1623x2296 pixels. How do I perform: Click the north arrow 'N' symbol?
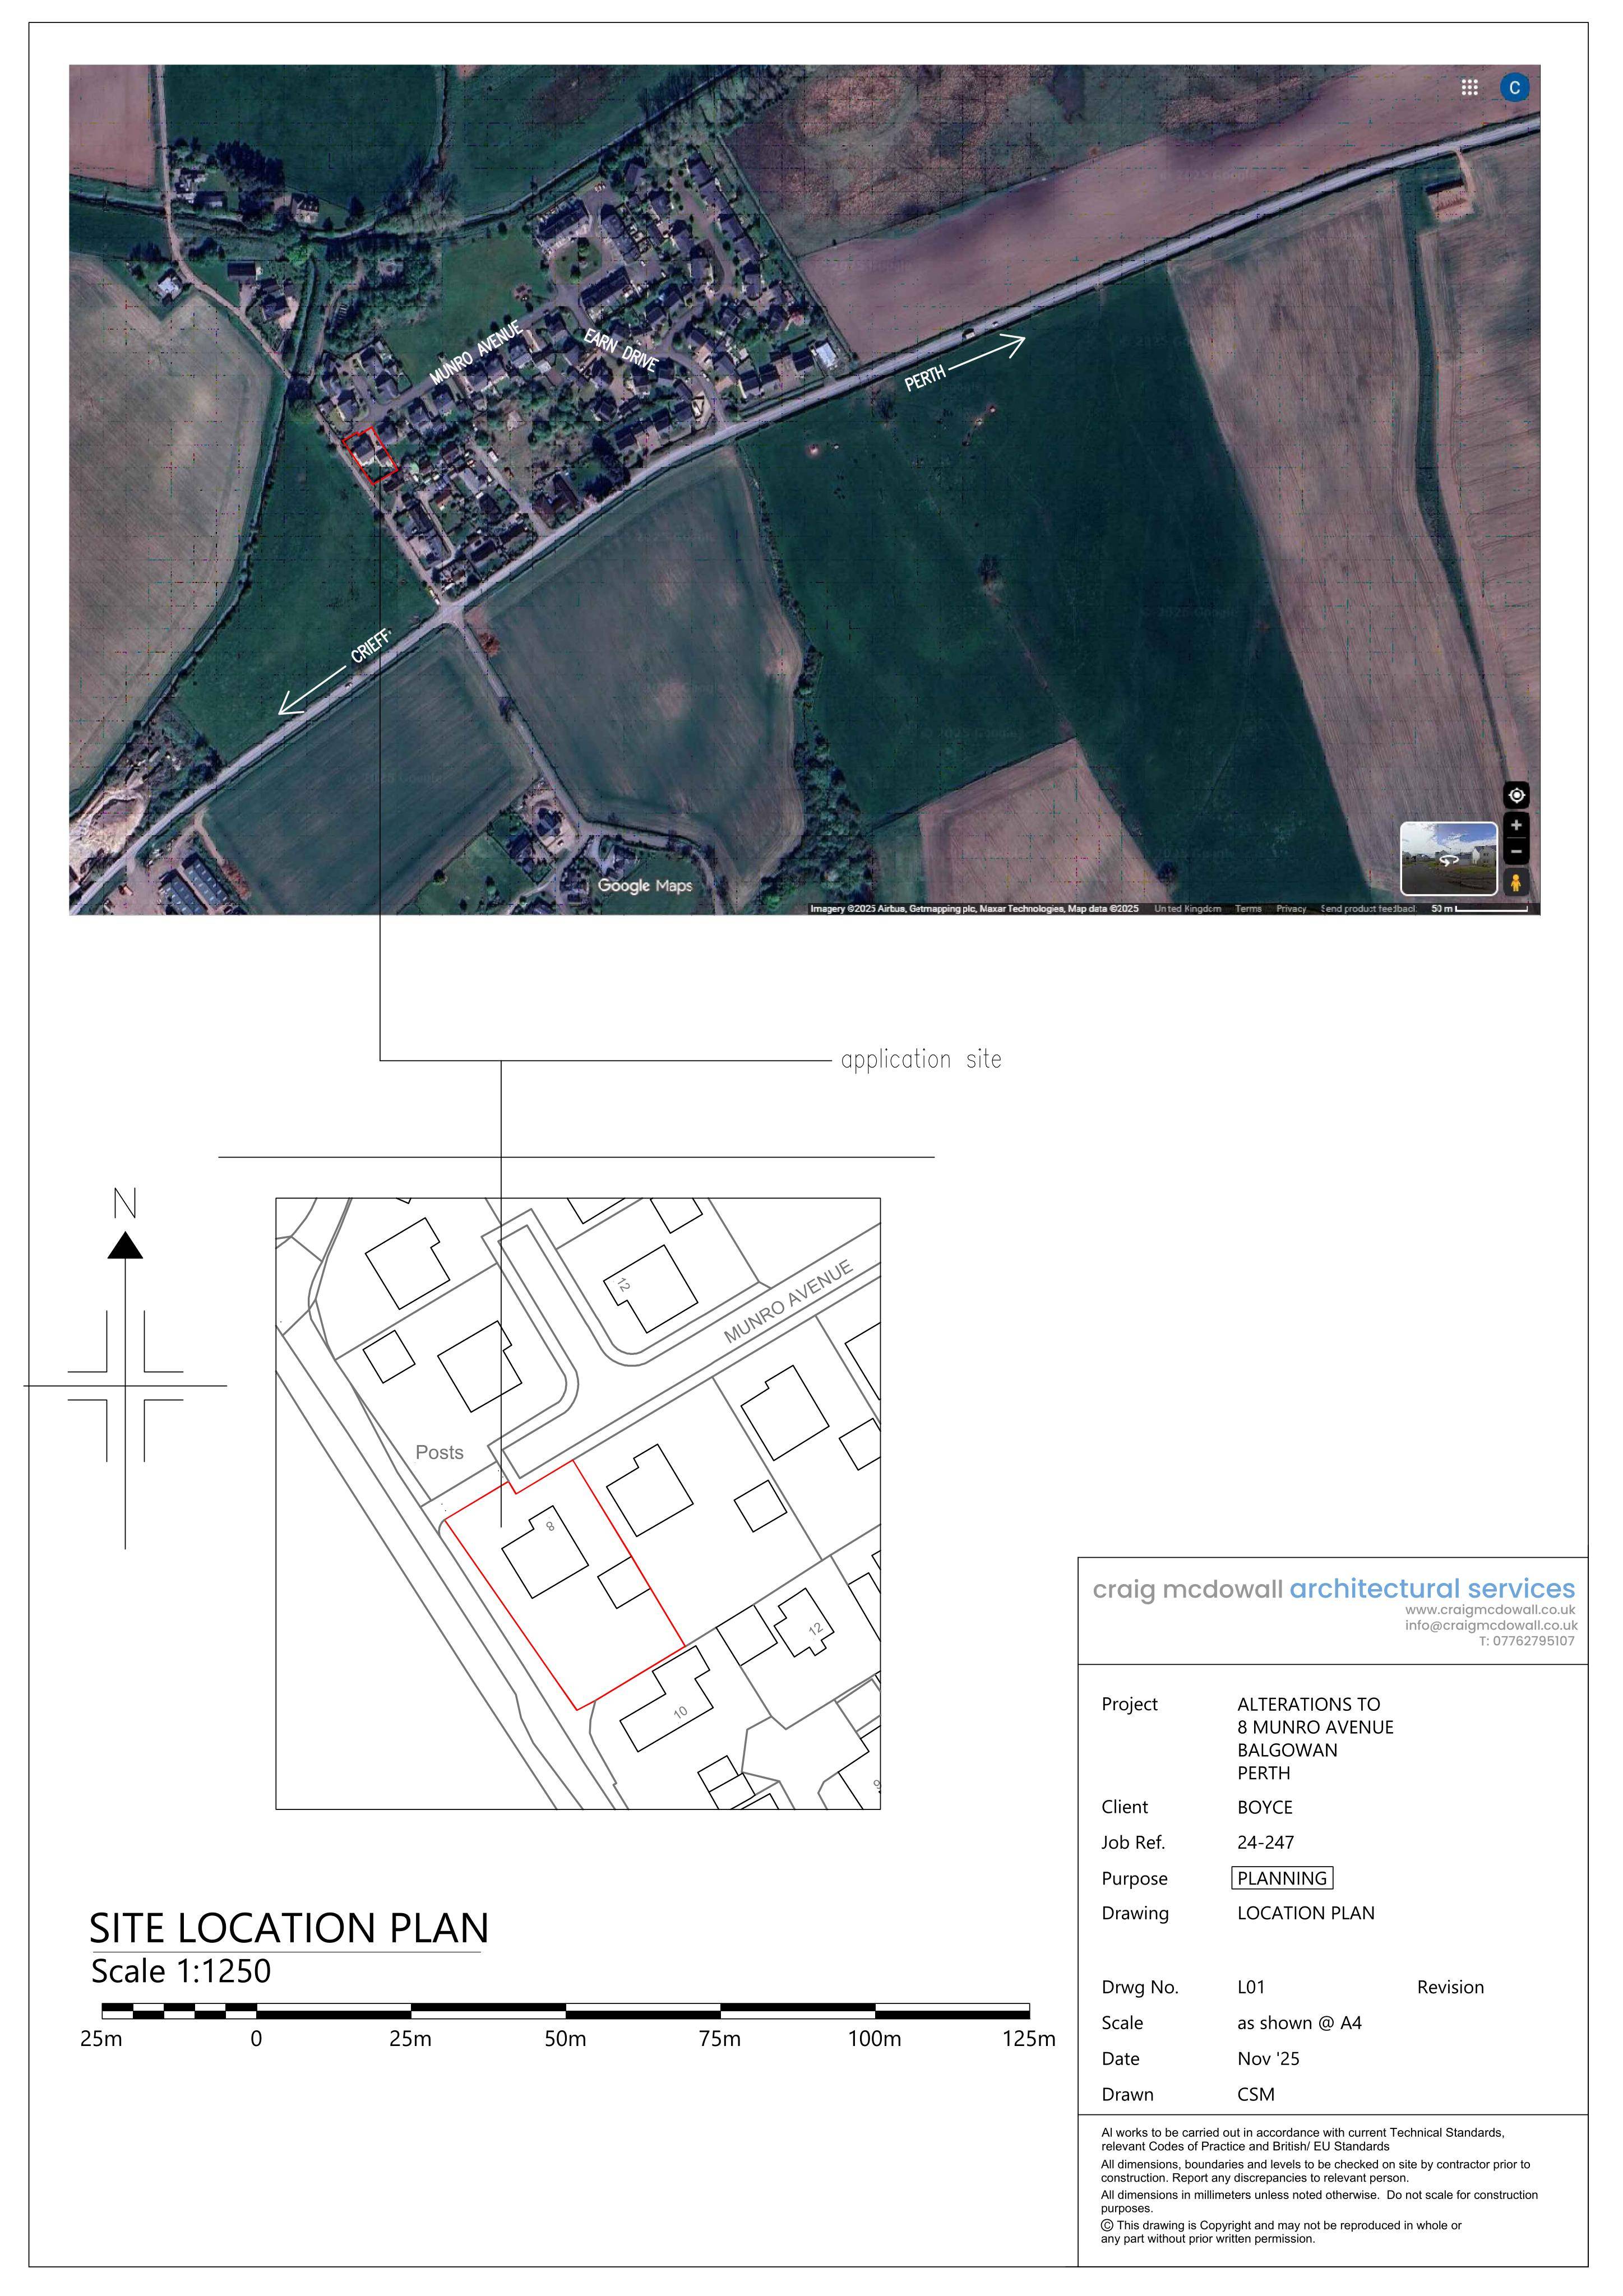pyautogui.click(x=125, y=1203)
